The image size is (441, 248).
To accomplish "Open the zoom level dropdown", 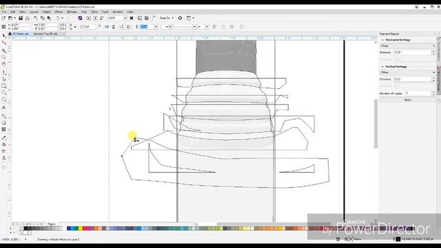I will [x=125, y=18].
